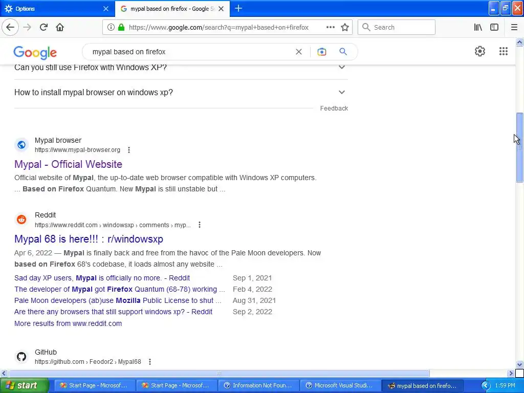This screenshot has height=393, width=524.
Task: Bookmark this page with the star icon
Action: 345,27
